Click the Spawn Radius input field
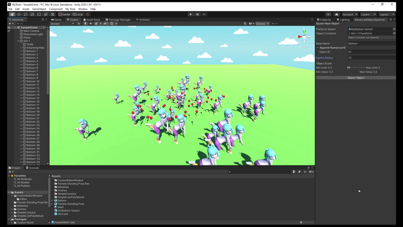 371,58
